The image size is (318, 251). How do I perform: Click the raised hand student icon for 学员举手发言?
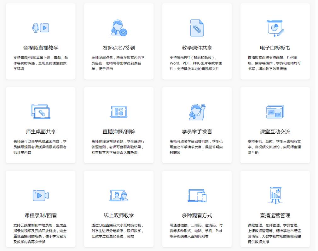tap(197, 112)
